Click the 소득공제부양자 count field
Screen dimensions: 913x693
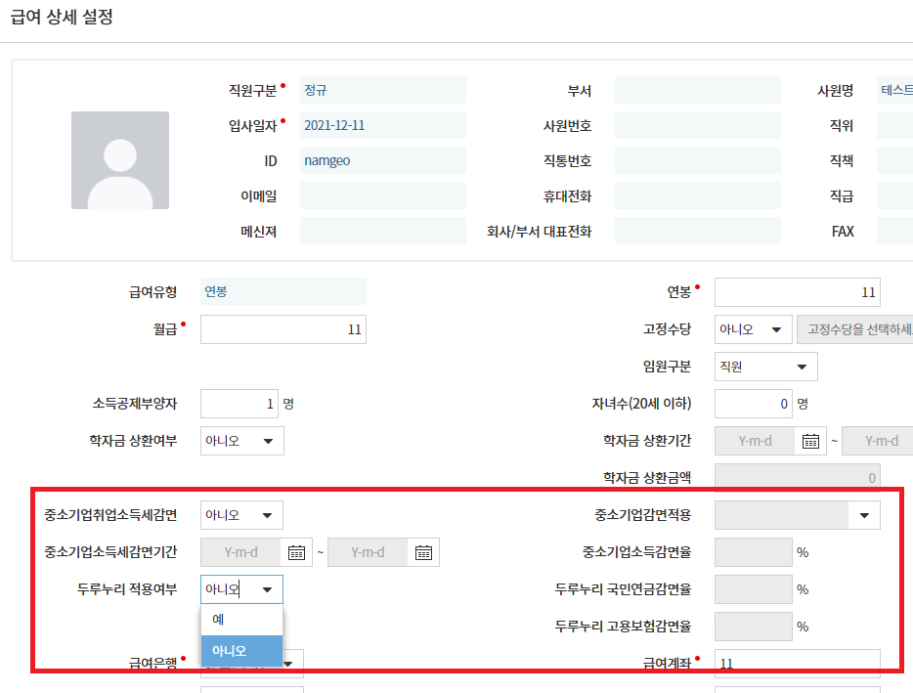[239, 404]
